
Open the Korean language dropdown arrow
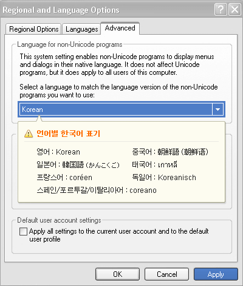tap(217, 110)
